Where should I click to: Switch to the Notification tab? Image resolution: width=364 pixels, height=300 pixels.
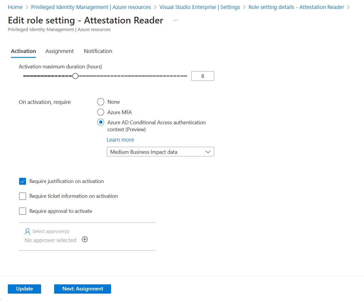coord(98,51)
